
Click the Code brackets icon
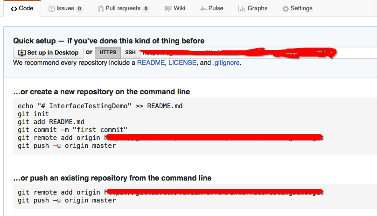click(x=14, y=9)
